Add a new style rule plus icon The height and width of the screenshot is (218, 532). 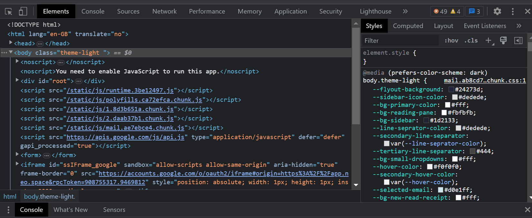tap(489, 41)
